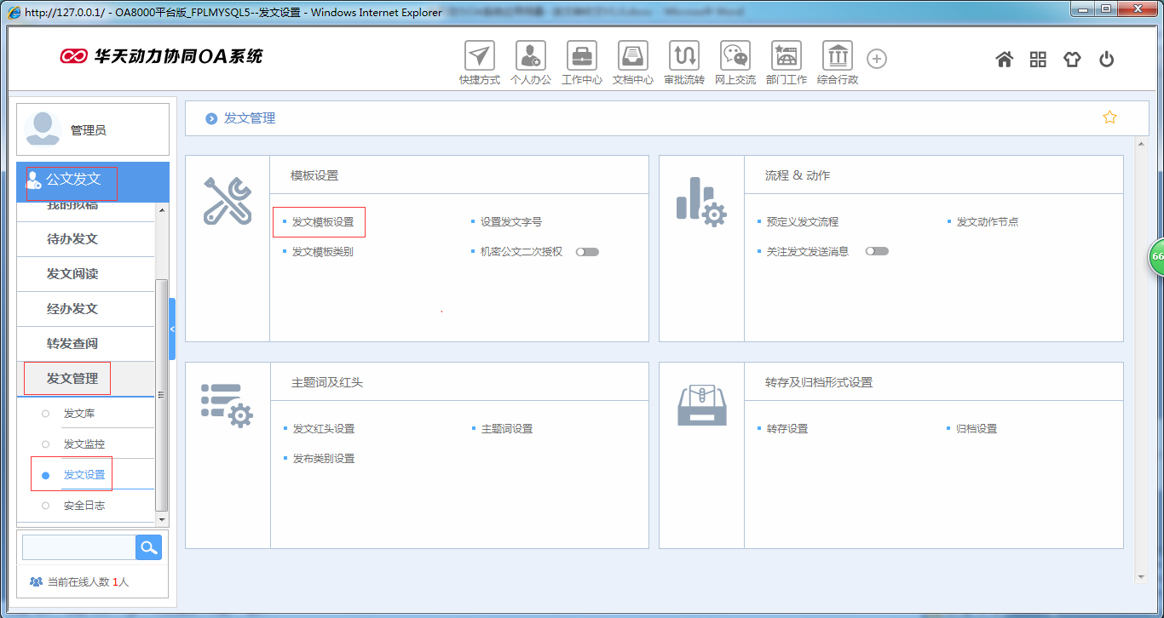Open the 工作中心 module icon
The image size is (1164, 618).
[582, 58]
